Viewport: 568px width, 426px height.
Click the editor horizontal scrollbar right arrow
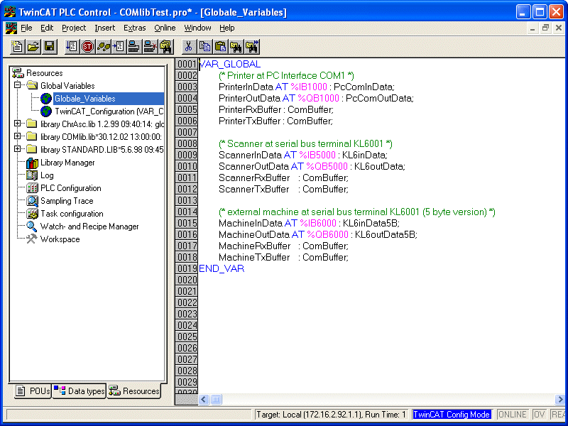coord(559,400)
